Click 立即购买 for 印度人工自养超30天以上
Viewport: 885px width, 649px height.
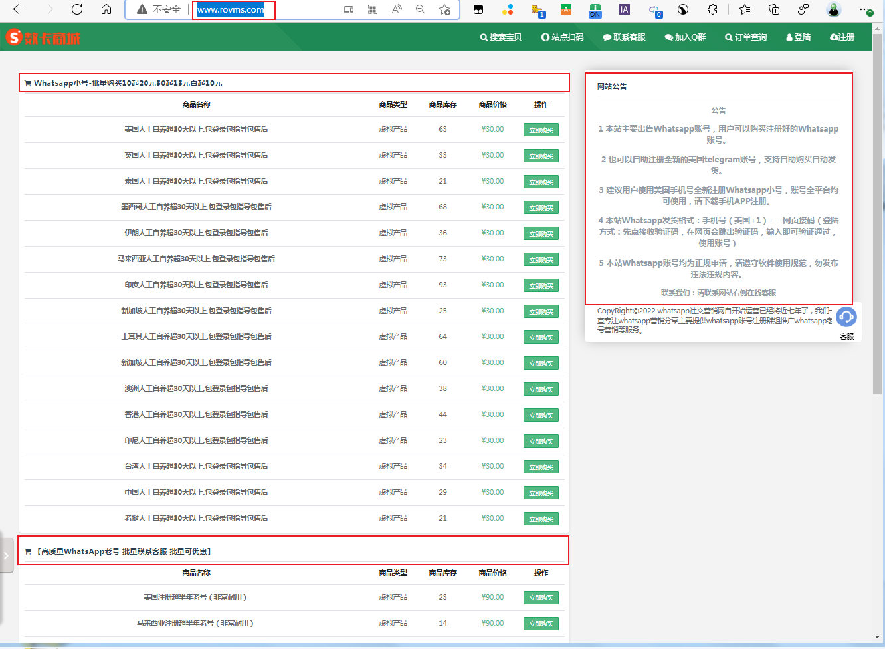(541, 286)
